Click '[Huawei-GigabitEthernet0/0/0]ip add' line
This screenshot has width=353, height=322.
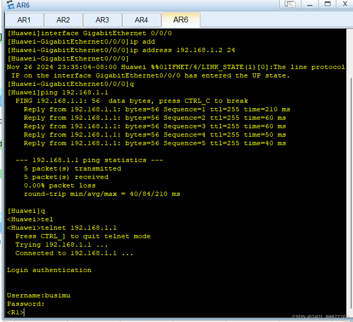pyautogui.click(x=81, y=42)
